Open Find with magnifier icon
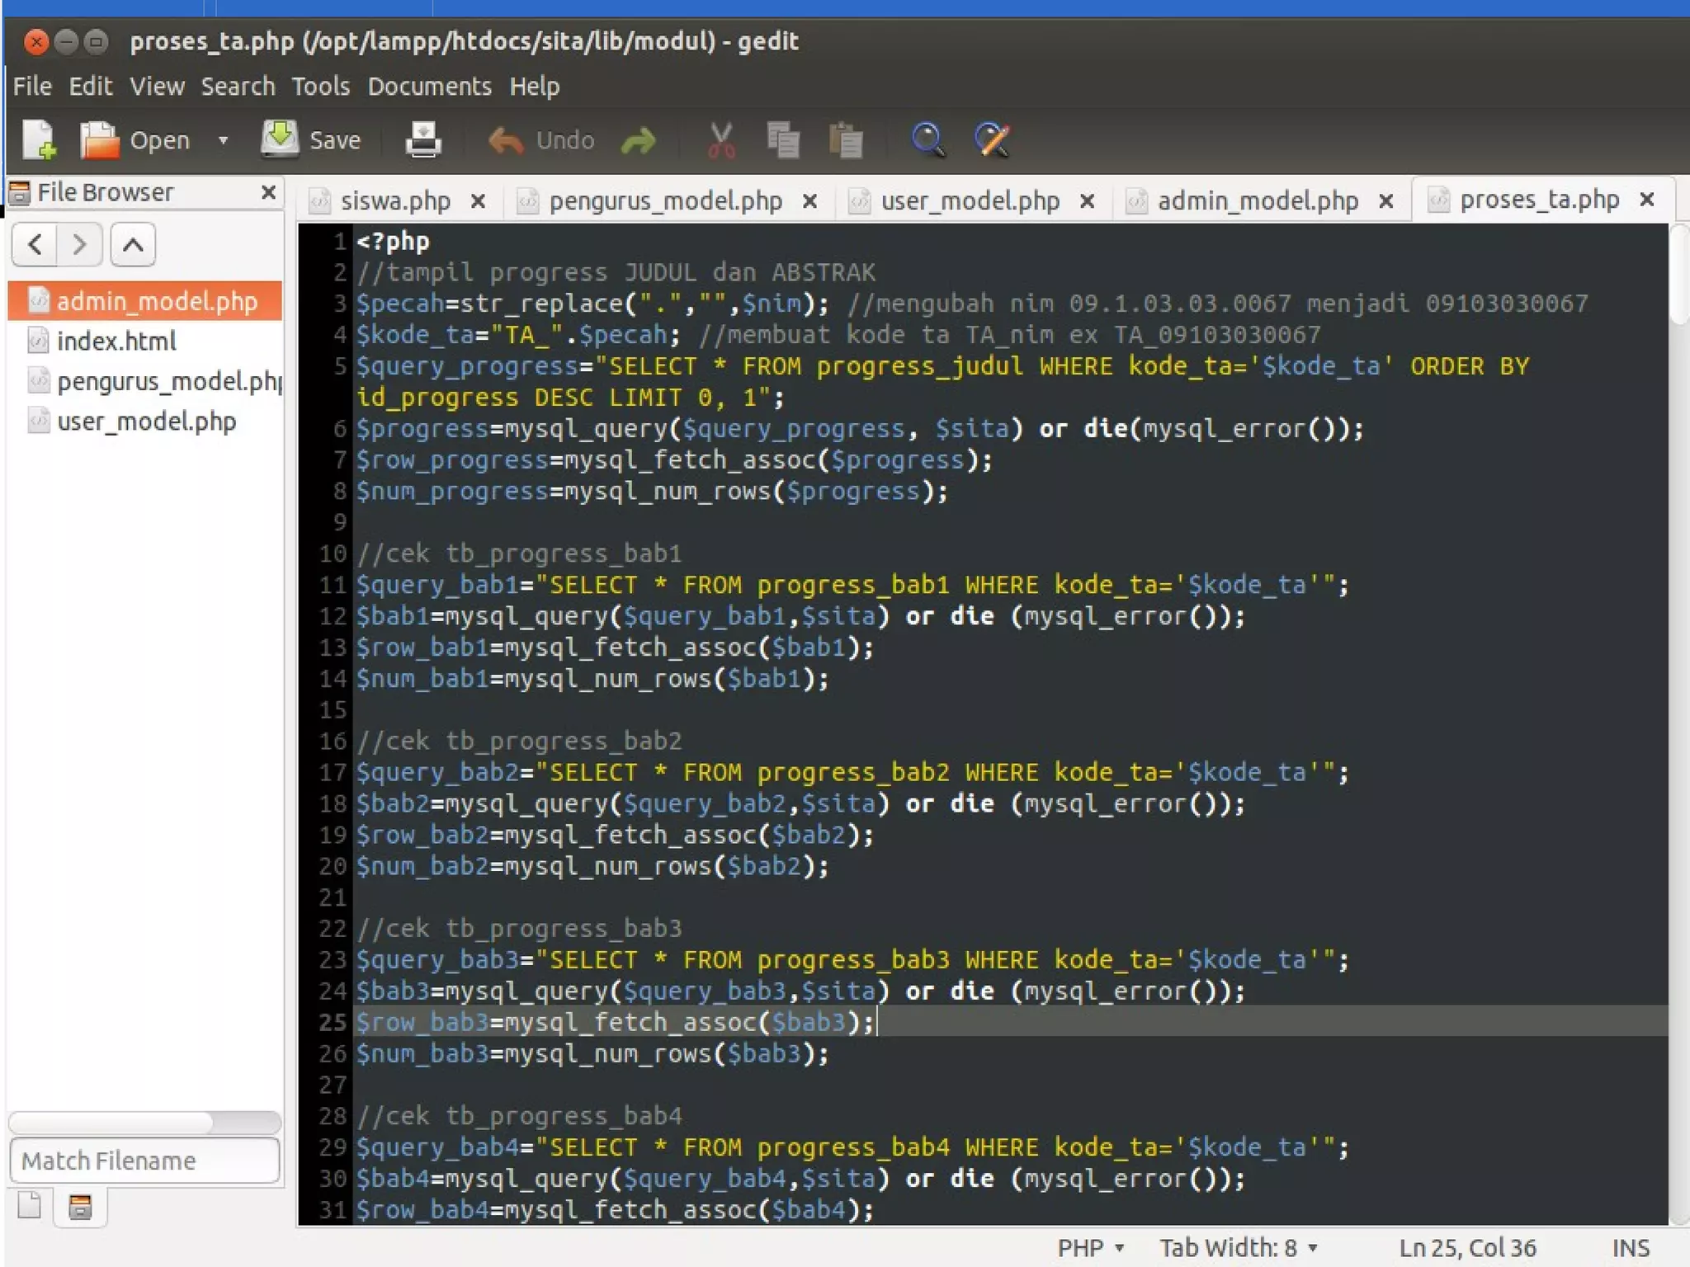 click(928, 140)
